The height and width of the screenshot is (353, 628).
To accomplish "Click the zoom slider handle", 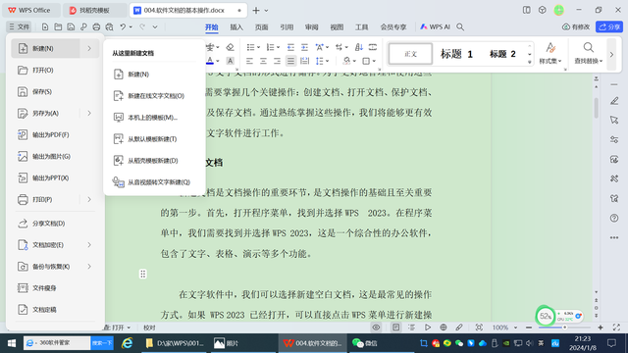I will point(565,328).
